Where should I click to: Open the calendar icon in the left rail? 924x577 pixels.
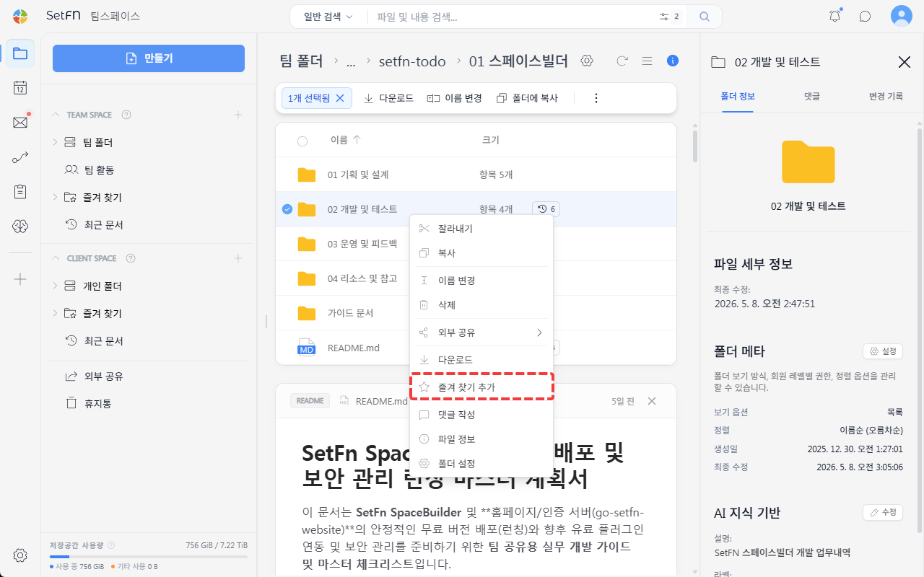tap(20, 88)
